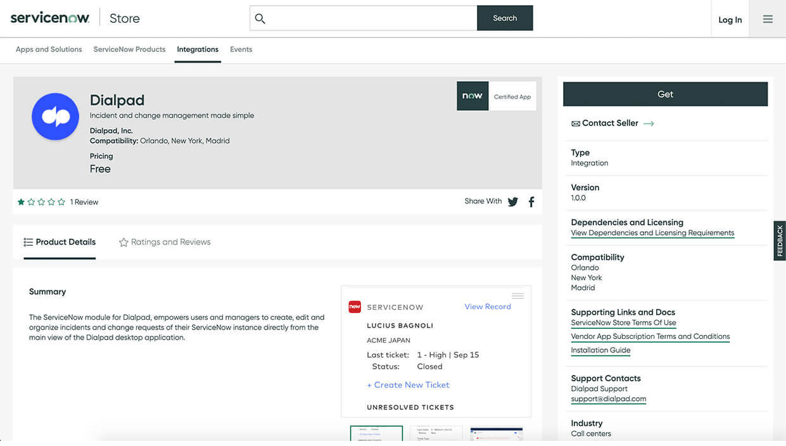786x446 pixels.
Task: Click the envelope icon beside Contact Seller
Action: 576,124
